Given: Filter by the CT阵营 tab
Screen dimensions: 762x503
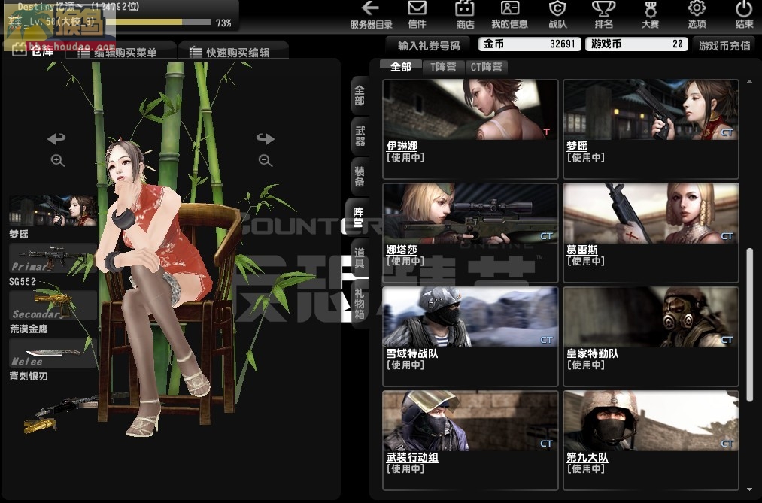Looking at the screenshot, I should click(486, 67).
